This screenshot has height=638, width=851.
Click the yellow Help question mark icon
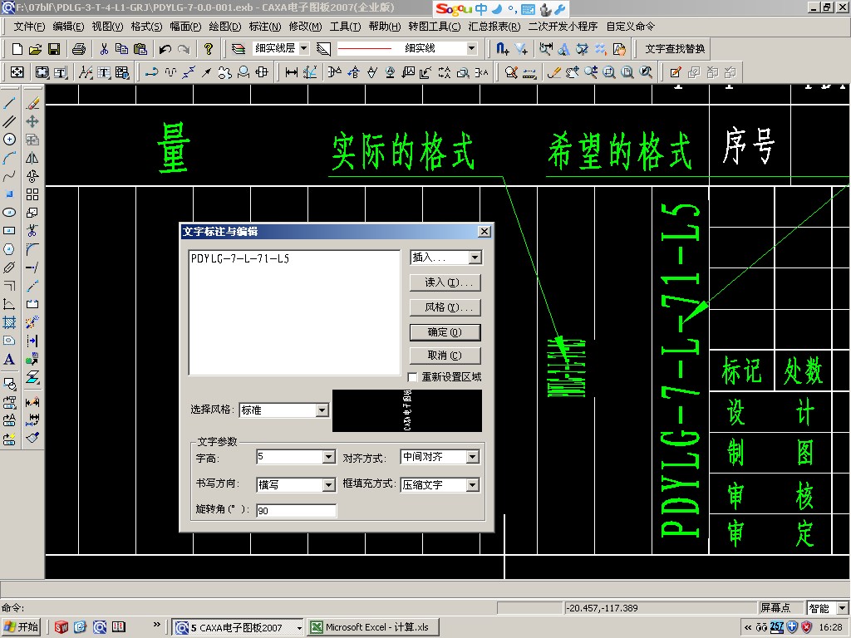click(x=208, y=49)
